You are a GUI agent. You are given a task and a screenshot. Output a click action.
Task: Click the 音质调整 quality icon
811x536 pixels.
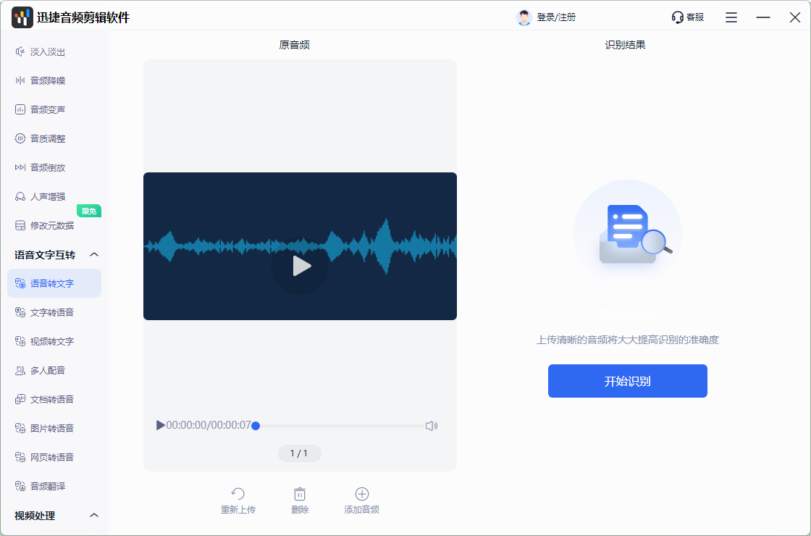tap(20, 138)
